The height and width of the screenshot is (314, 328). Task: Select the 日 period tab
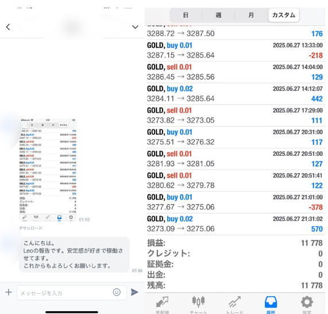(186, 15)
